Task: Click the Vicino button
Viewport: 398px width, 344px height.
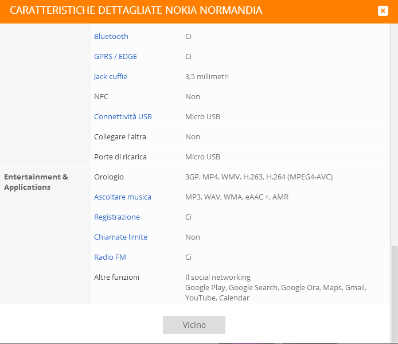Action: coord(194,325)
